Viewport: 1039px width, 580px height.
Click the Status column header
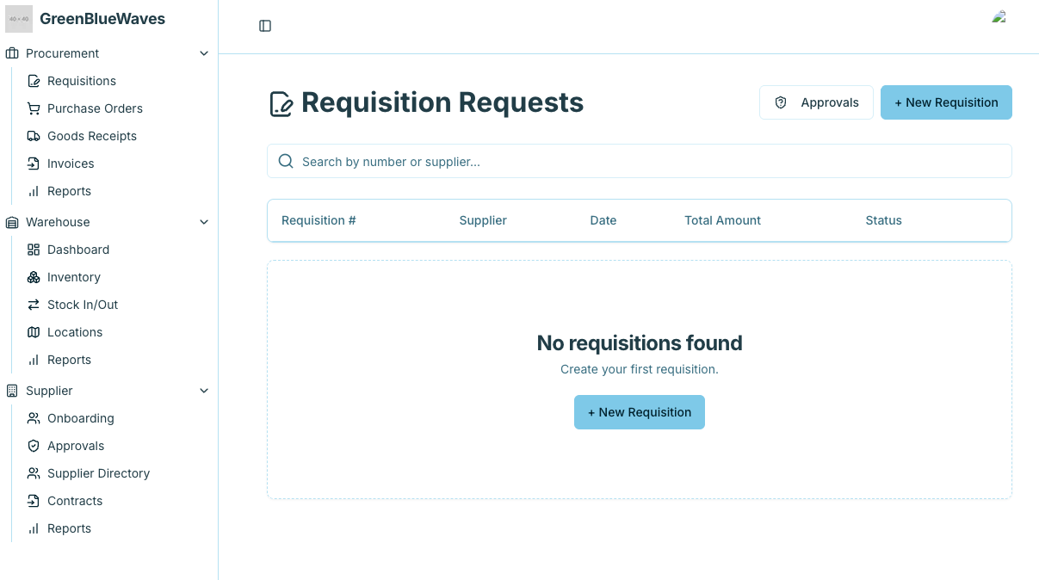coord(883,220)
